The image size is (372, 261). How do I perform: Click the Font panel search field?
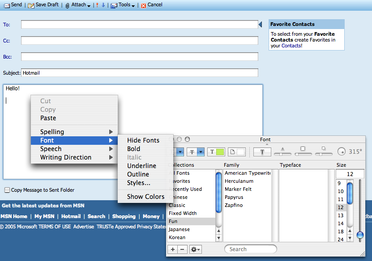click(251, 249)
